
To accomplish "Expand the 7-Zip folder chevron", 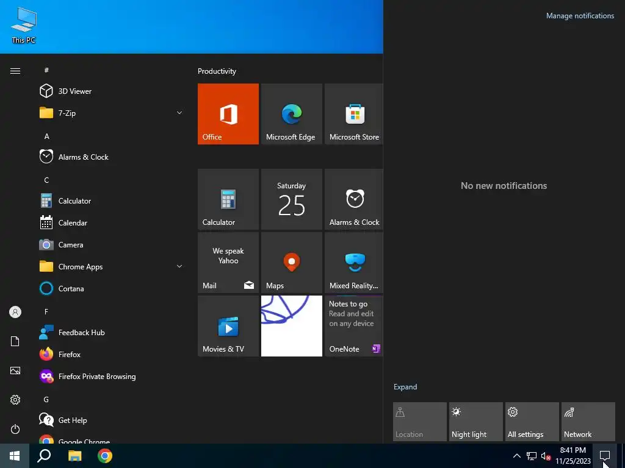I will coord(179,113).
